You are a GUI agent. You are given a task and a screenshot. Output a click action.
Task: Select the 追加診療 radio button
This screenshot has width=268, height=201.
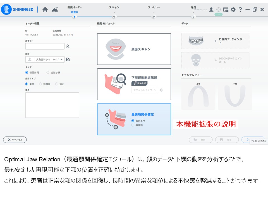48,73
